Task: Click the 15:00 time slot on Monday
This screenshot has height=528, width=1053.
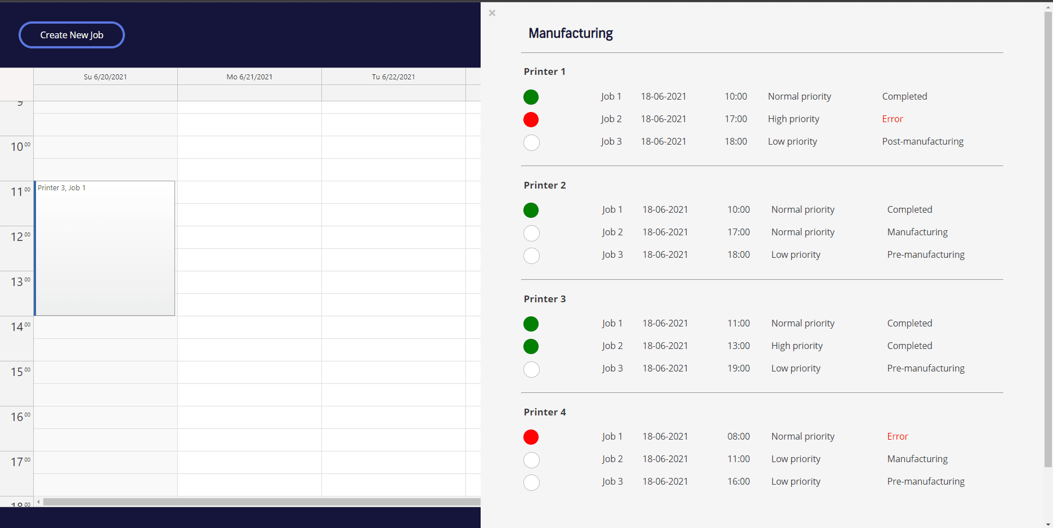Action: point(249,372)
